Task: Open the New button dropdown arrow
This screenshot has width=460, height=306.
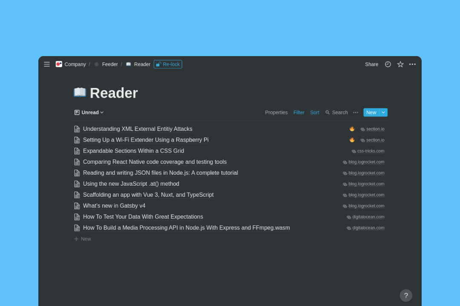Action: click(383, 113)
